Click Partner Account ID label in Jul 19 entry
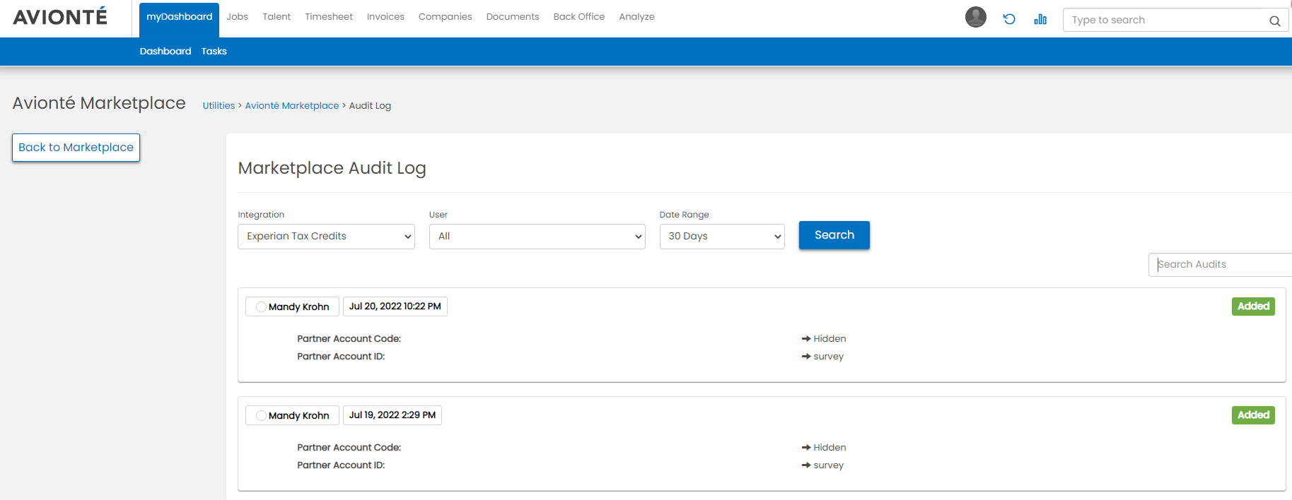This screenshot has width=1292, height=500. (x=341, y=465)
